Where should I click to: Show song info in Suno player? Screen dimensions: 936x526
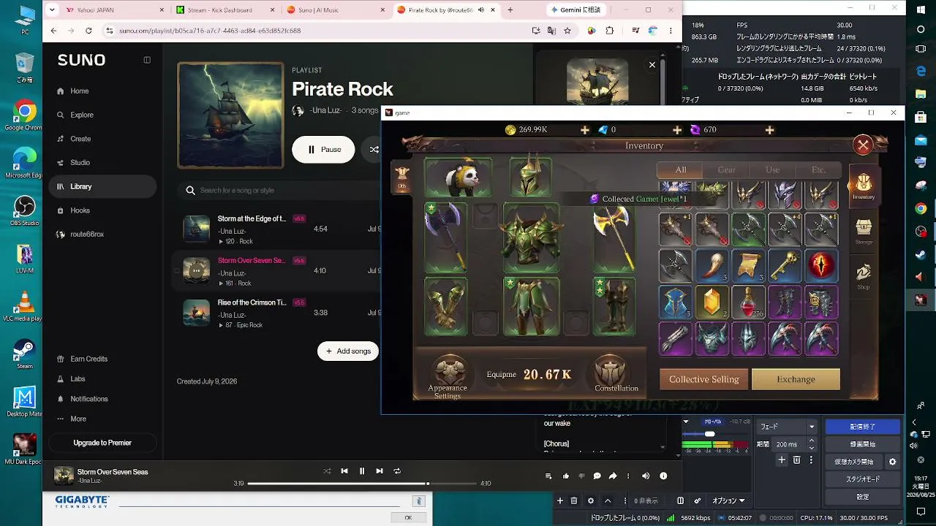click(663, 476)
